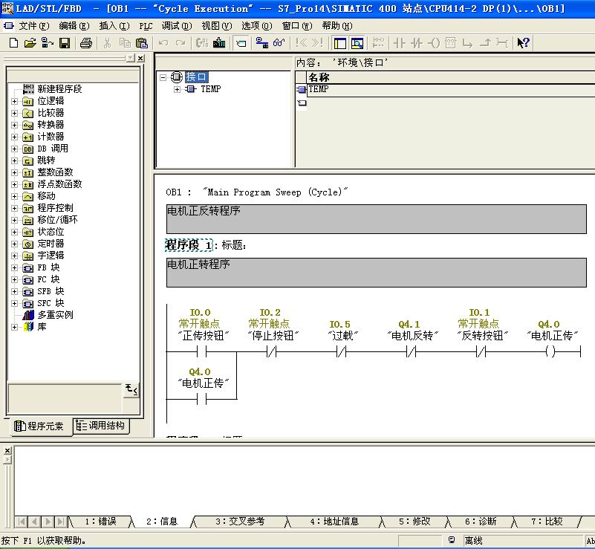Switch to the 调用结构 tab

pos(102,426)
